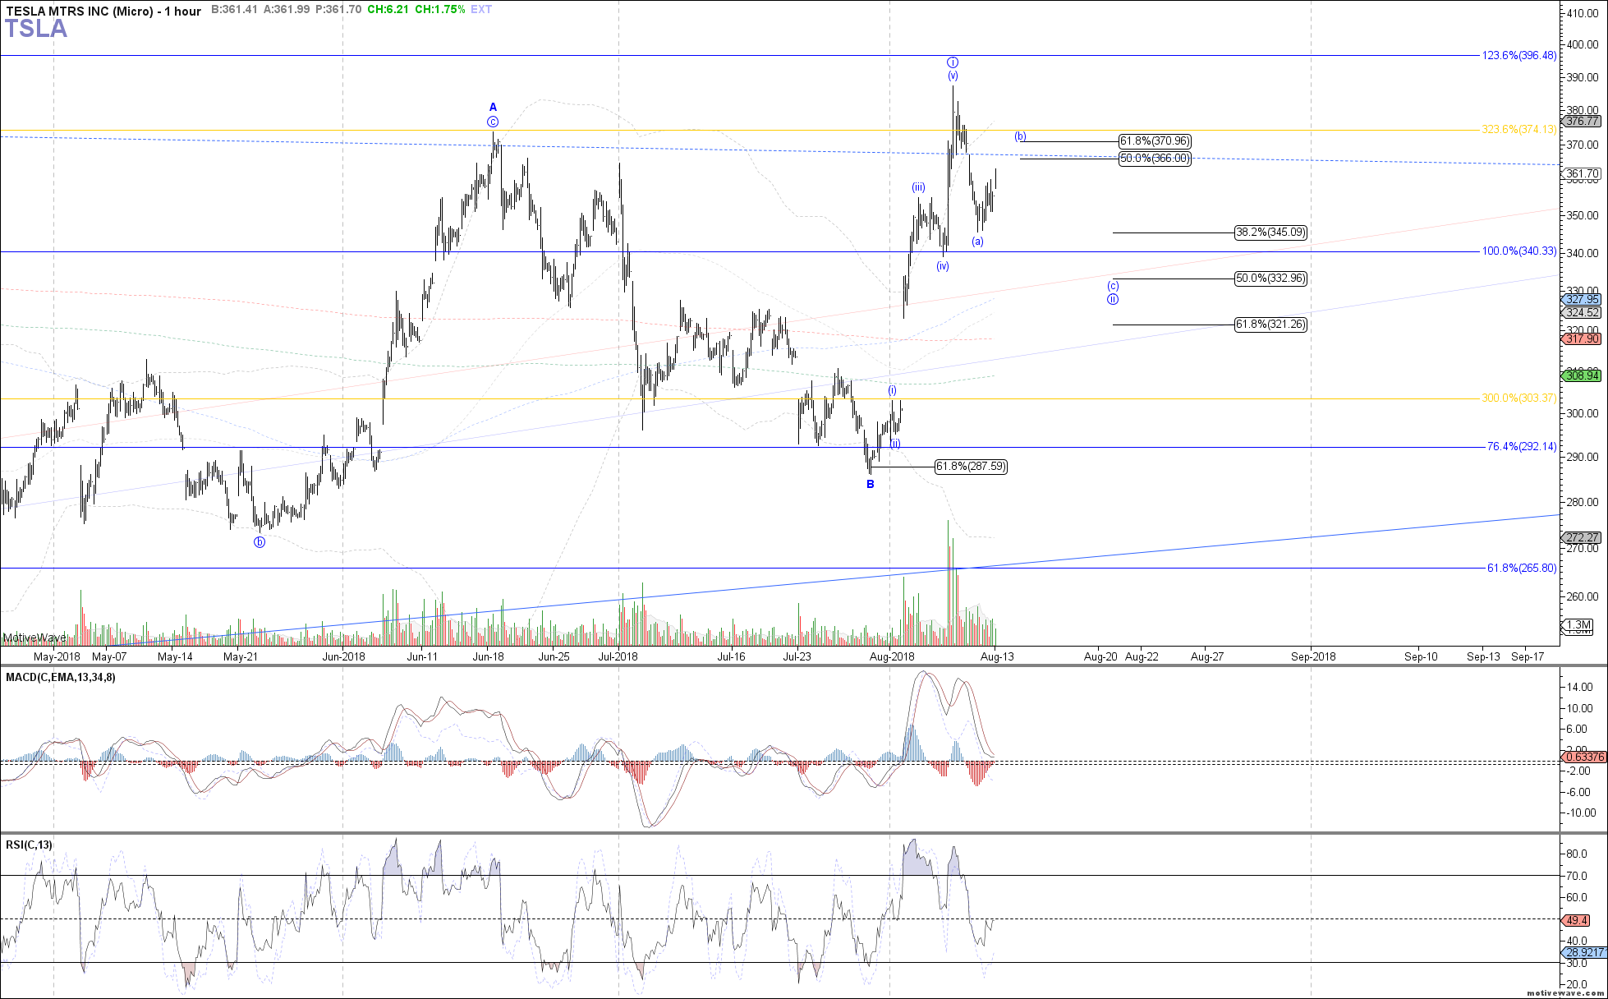Image resolution: width=1608 pixels, height=999 pixels.
Task: Click the 'Sep-2018' date on time axis
Action: 1313,656
